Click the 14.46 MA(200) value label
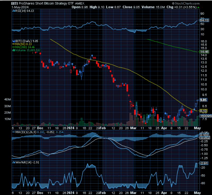This screenshot has height=195, width=212. click(x=204, y=52)
